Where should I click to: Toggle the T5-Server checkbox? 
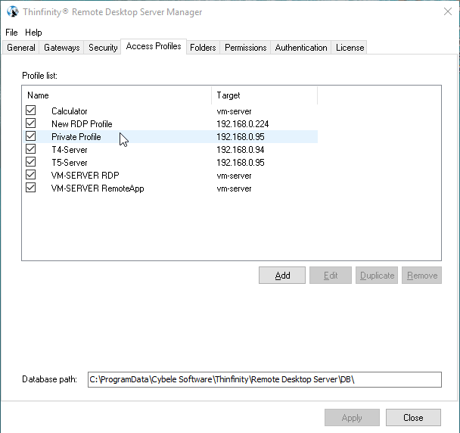(30, 162)
